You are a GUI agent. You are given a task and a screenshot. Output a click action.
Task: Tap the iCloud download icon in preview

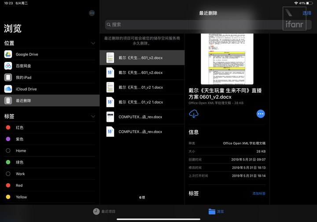point(194,114)
